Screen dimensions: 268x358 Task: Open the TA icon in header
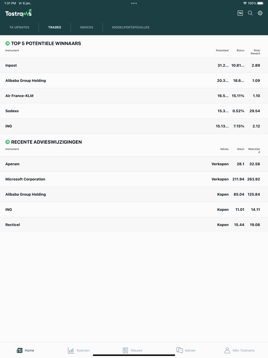pos(240,13)
